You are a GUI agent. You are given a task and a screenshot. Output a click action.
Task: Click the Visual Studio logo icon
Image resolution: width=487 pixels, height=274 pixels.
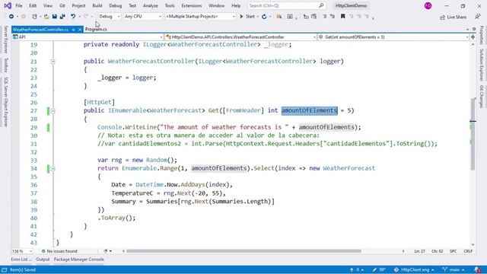(8, 5)
